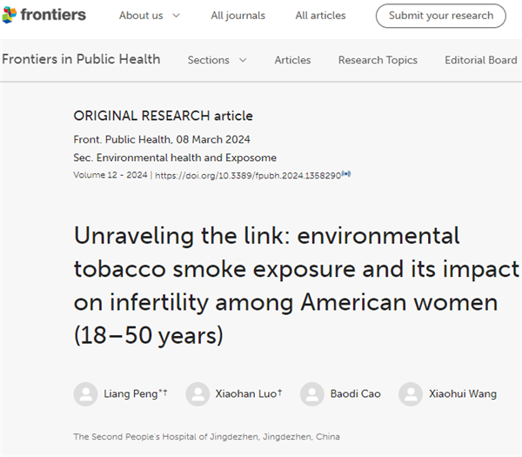Open the Frontiers in Public Health journal home

pos(81,59)
